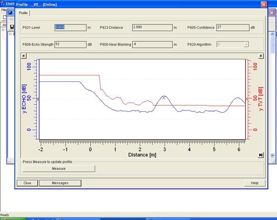Screen dimensions: 277x220
Task: Click the jump-to-end arrow icon below chart
Action: click(260, 155)
